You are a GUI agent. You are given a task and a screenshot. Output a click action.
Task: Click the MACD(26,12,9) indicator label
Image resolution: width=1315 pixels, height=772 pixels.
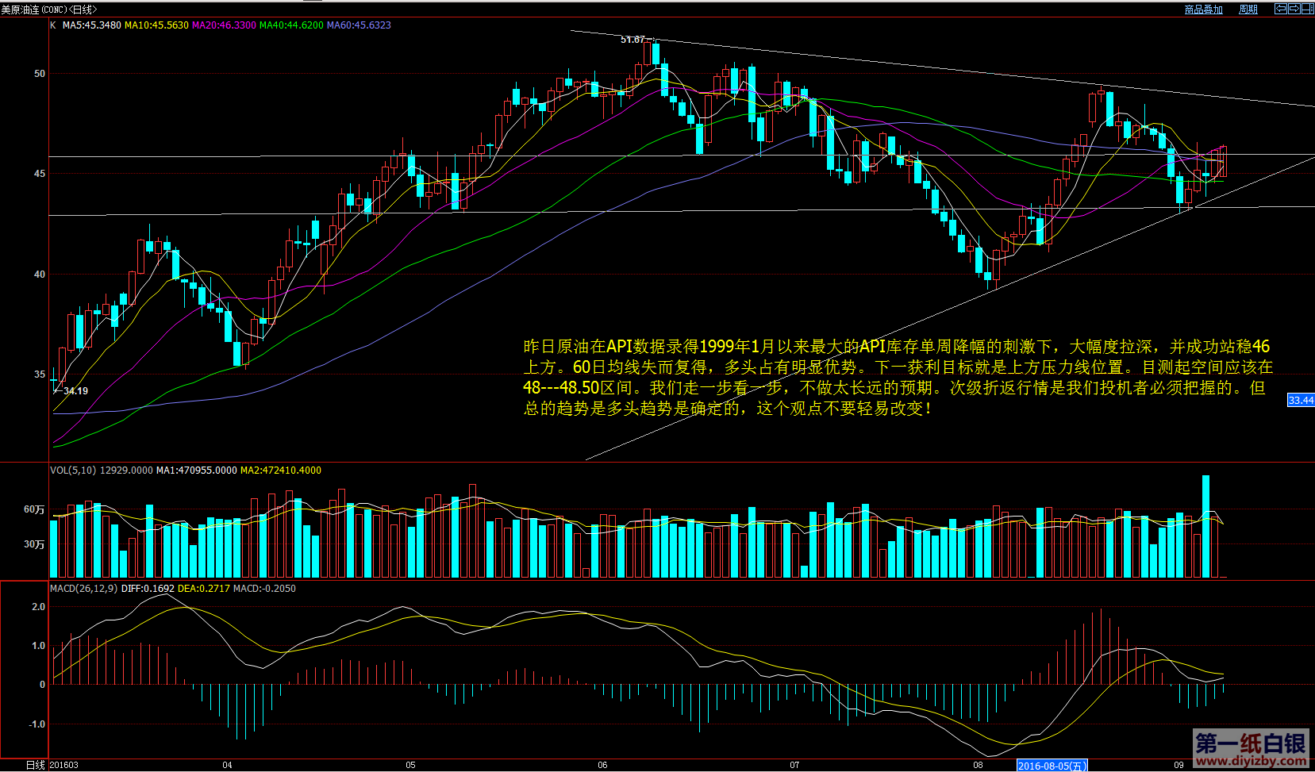83,589
